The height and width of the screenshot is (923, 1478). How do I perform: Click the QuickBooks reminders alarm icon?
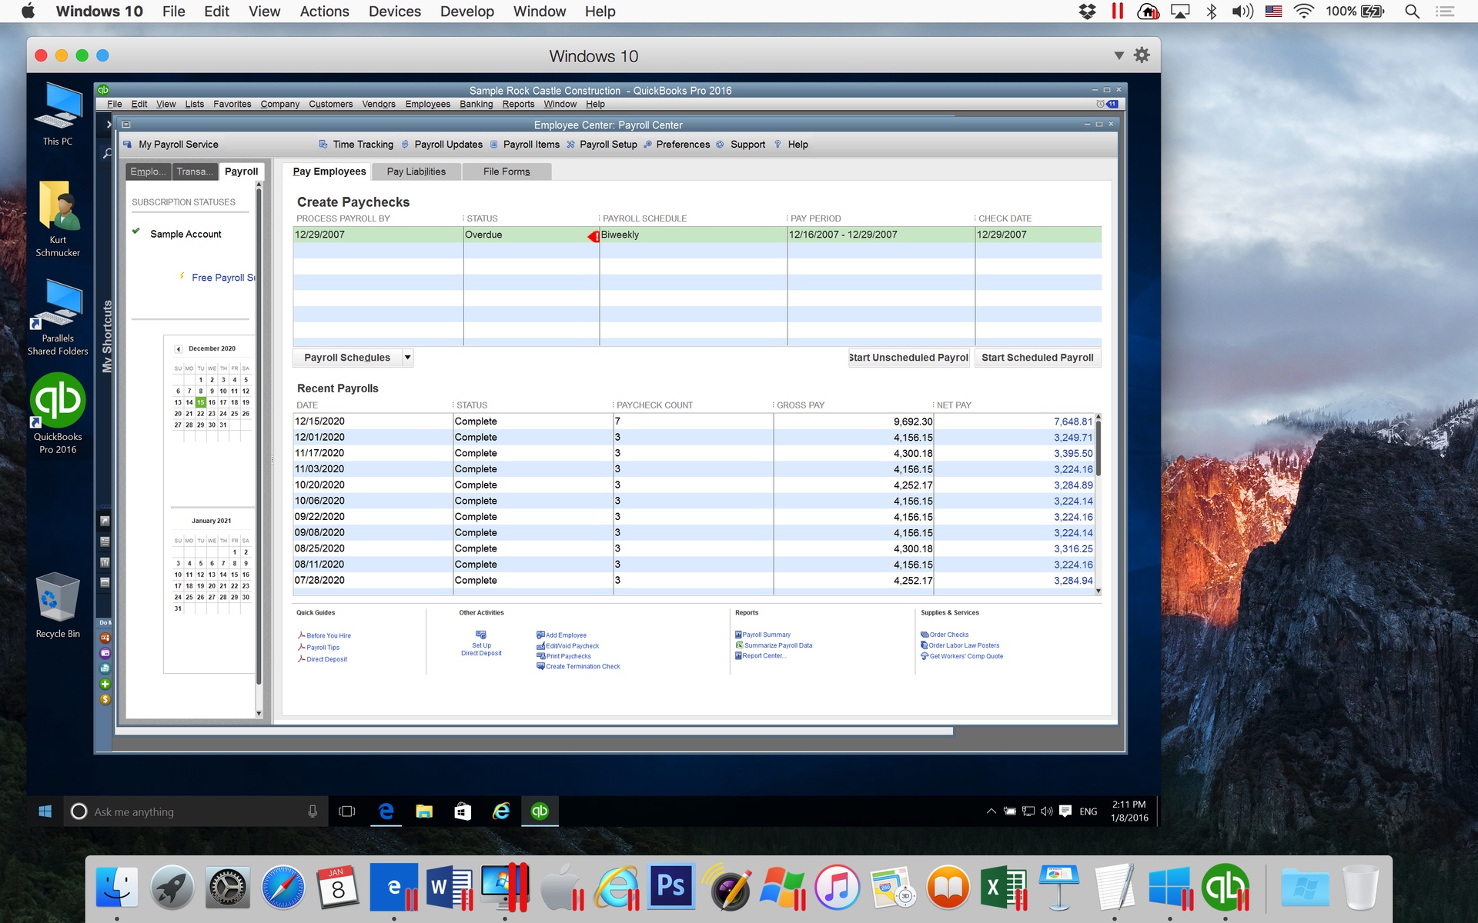(1100, 104)
